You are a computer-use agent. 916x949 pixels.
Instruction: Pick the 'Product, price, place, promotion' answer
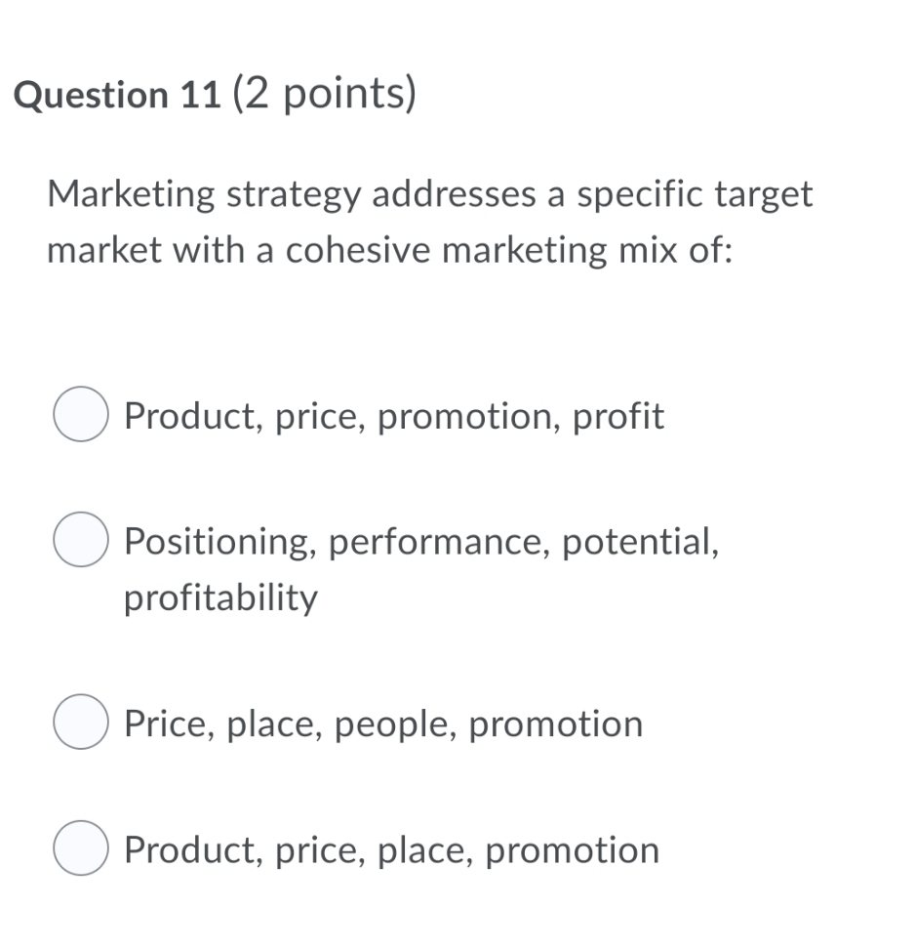click(81, 848)
